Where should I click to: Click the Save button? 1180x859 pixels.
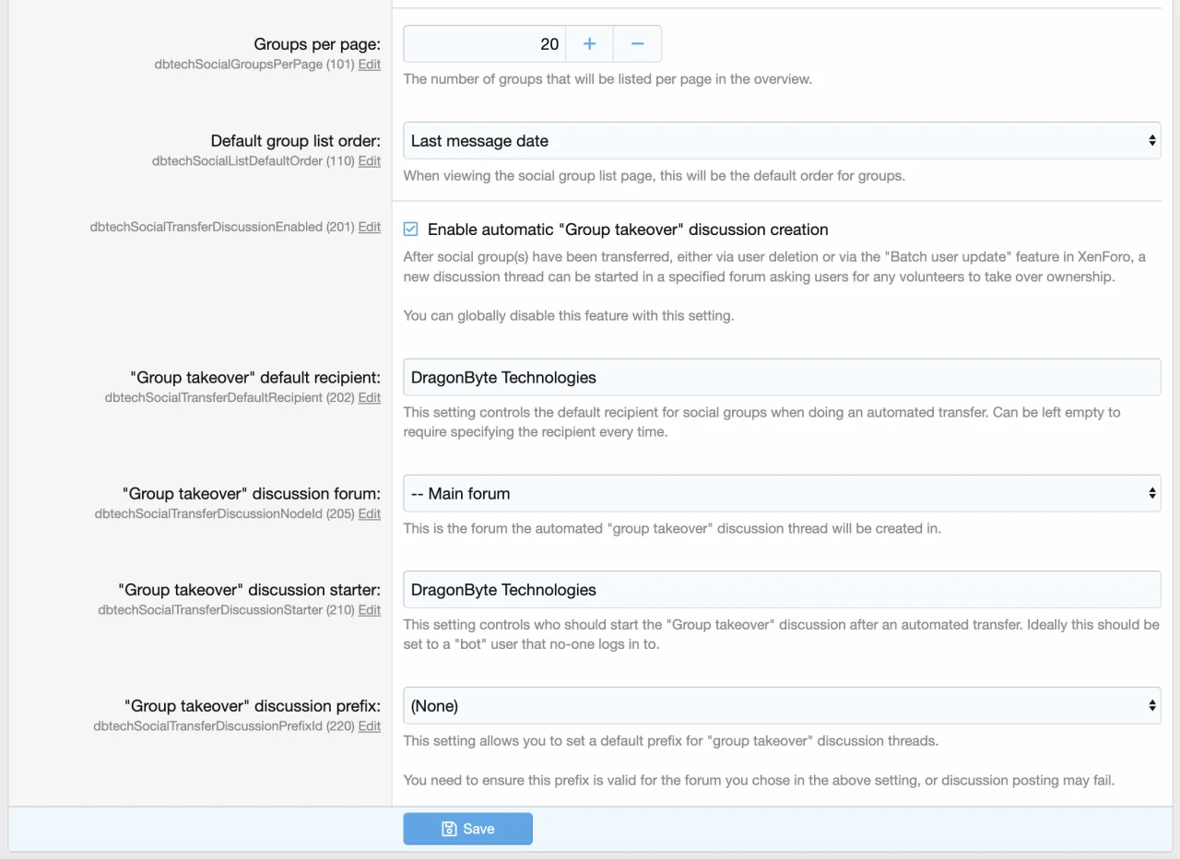[467, 829]
